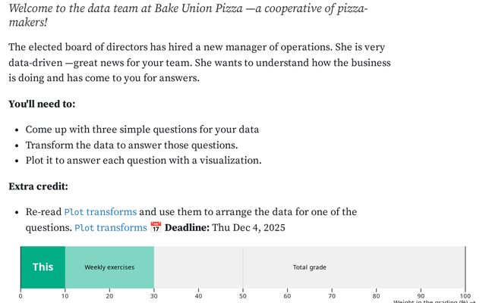Click the "Come up with three simple questions" bullet
The height and width of the screenshot is (303, 486).
(x=142, y=130)
